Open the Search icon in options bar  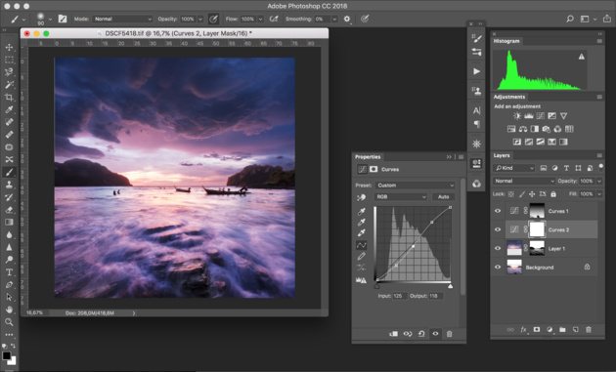click(x=570, y=19)
